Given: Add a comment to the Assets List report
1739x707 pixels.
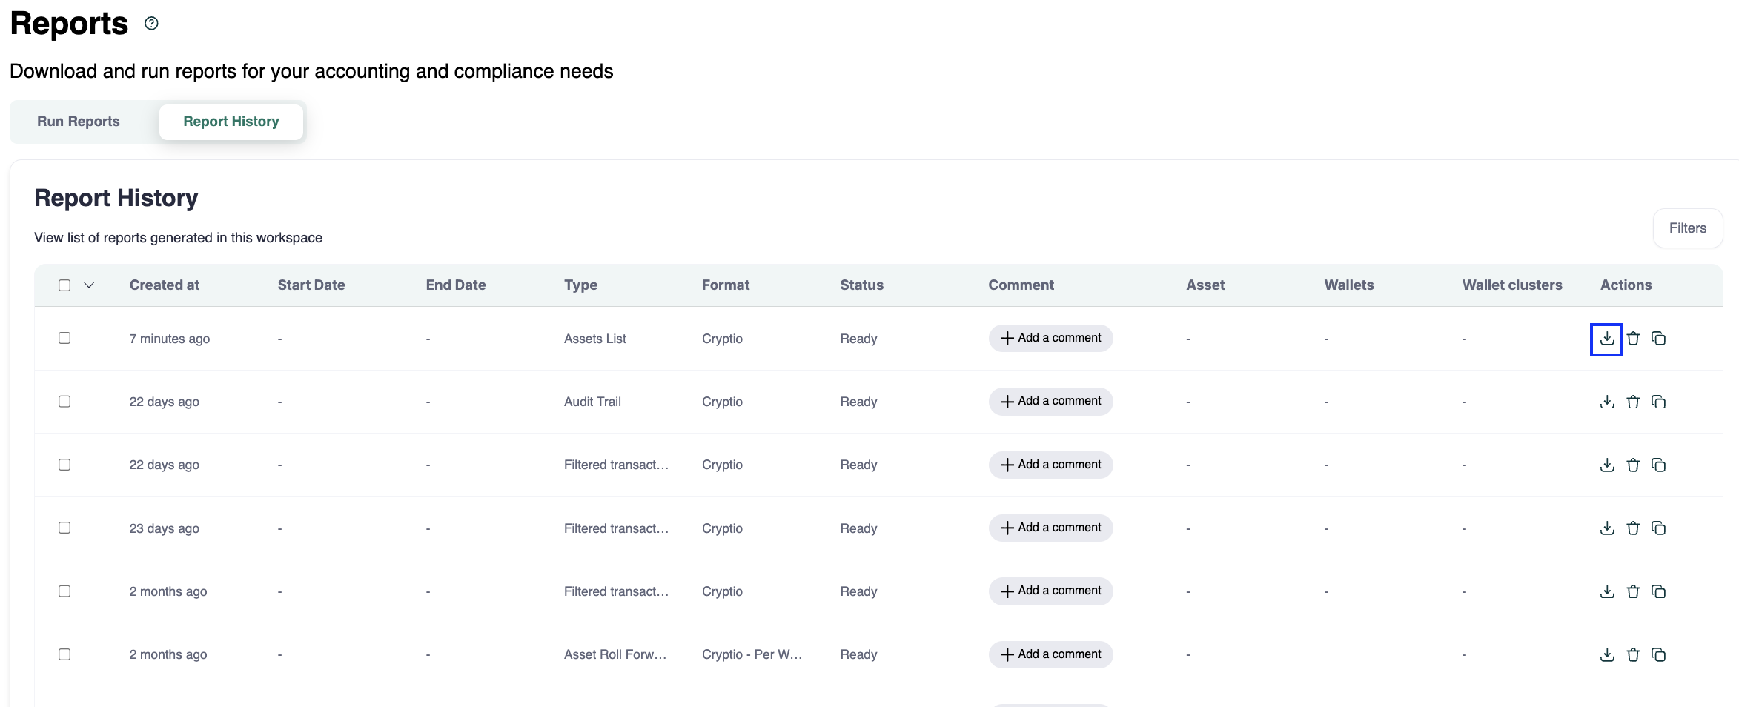Looking at the screenshot, I should [1050, 338].
